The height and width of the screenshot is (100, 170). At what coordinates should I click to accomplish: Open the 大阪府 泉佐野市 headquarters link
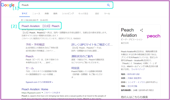(x=134, y=78)
